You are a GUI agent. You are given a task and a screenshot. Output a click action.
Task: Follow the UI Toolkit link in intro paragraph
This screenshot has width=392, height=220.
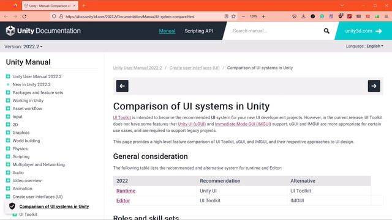point(122,117)
